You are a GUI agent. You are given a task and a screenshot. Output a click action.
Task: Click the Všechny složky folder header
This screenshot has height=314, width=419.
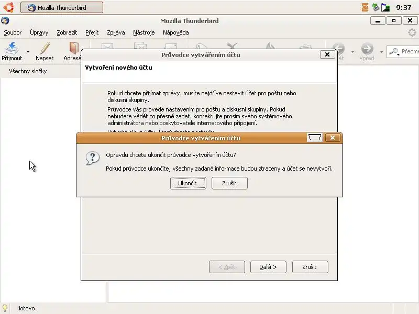[x=28, y=71]
